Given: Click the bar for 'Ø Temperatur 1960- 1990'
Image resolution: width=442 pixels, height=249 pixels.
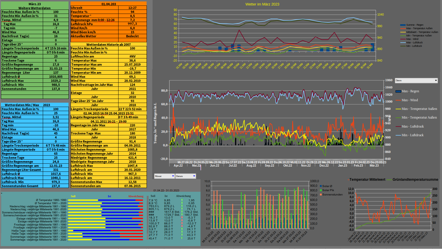Looking at the screenshot, I should (x=106, y=200).
